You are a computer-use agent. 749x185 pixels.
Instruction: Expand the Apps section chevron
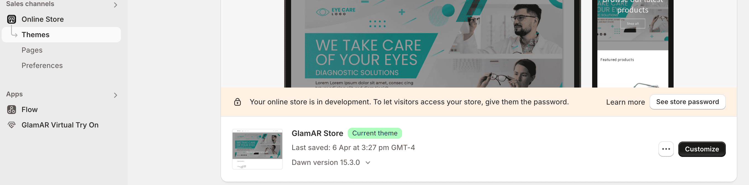coord(115,95)
